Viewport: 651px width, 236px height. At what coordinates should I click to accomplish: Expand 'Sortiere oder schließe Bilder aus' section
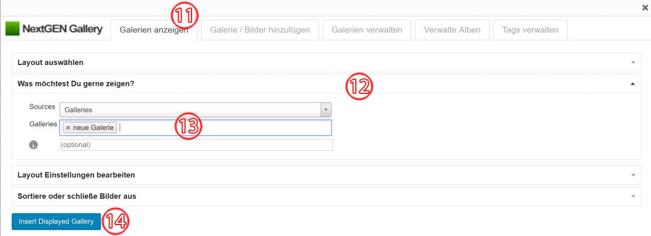point(327,196)
